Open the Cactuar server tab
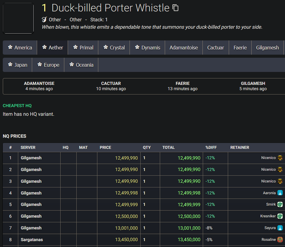This screenshot has height=247, width=285. coord(215,48)
